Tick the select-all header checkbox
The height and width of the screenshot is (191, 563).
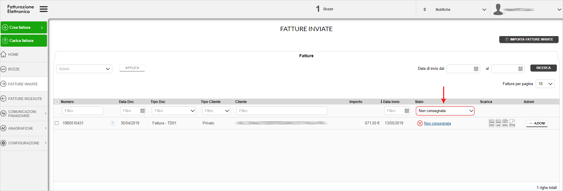point(57,102)
